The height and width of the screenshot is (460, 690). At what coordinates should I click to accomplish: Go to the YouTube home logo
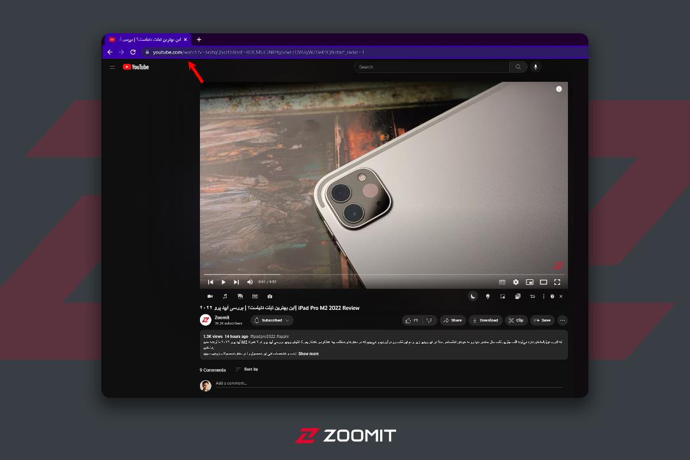point(136,67)
